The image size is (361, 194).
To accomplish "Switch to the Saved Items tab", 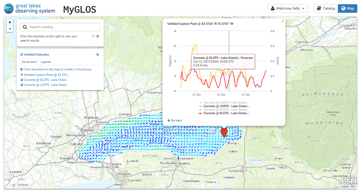I will point(29,62).
